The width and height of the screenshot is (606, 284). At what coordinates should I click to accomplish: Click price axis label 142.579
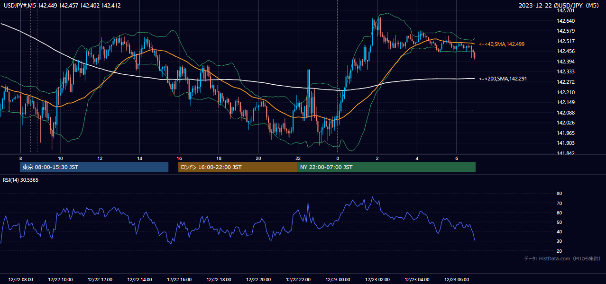(x=565, y=31)
